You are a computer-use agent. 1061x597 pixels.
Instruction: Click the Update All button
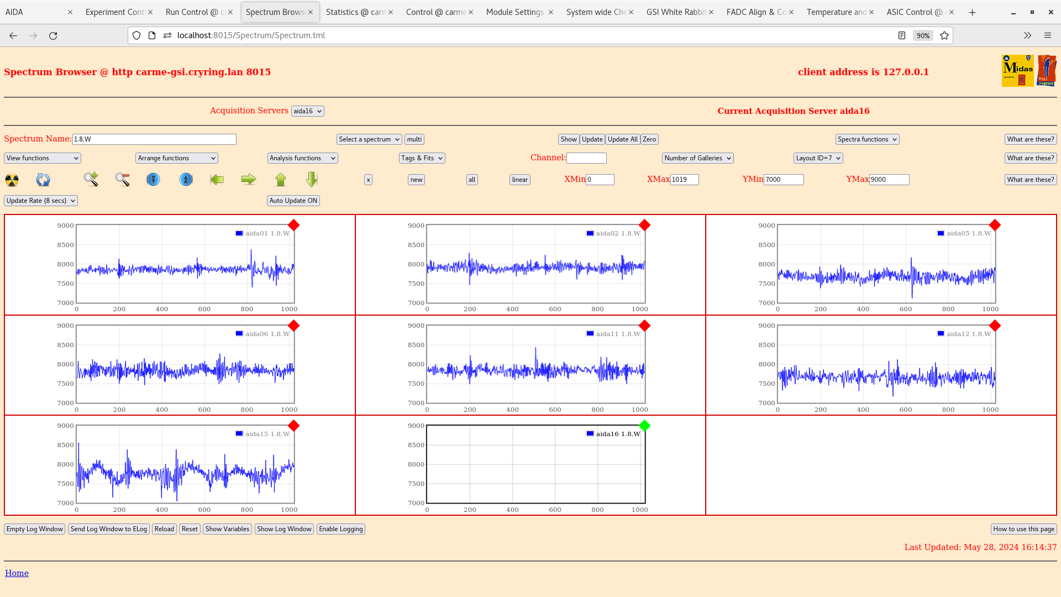(x=622, y=139)
